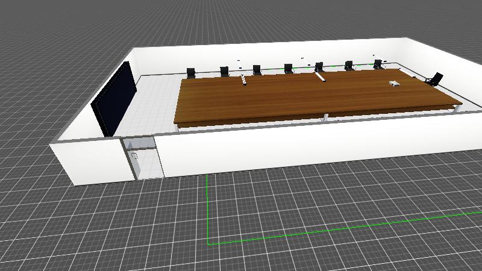This screenshot has height=271, width=482.
Task: Select the white back wall of the room
Action: pyautogui.click(x=271, y=57)
